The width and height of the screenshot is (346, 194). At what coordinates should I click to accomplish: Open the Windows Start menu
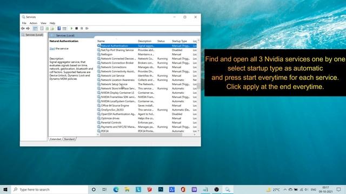click(5, 189)
